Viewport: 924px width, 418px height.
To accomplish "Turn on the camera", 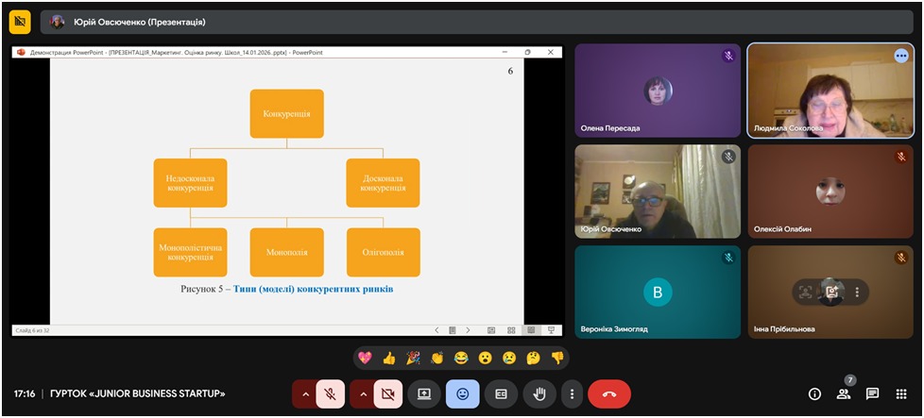I will click(x=387, y=393).
